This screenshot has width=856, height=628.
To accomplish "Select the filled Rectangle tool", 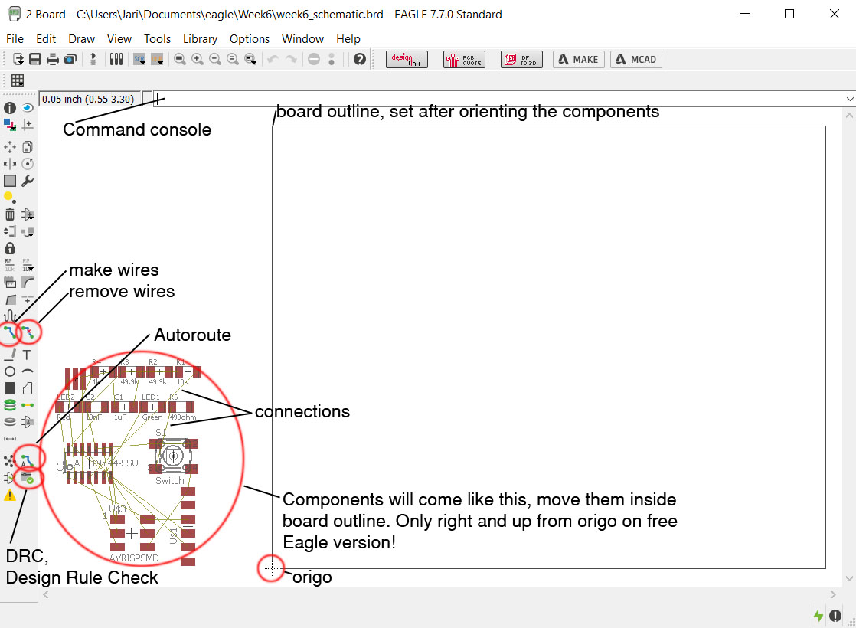I will click(x=10, y=388).
